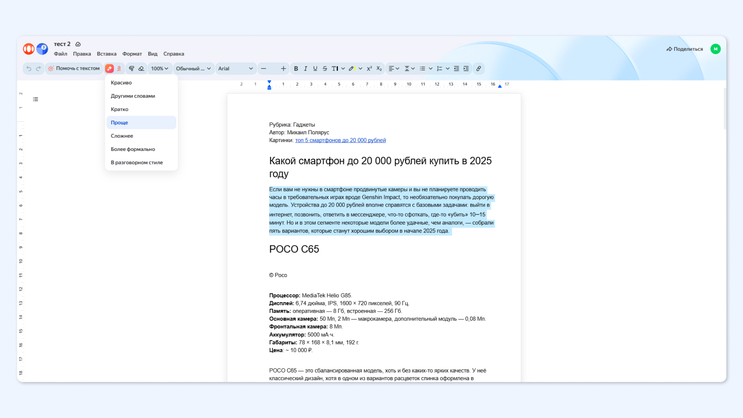Toggle strikethrough formatting
Screen dimensions: 743x418
[325, 69]
